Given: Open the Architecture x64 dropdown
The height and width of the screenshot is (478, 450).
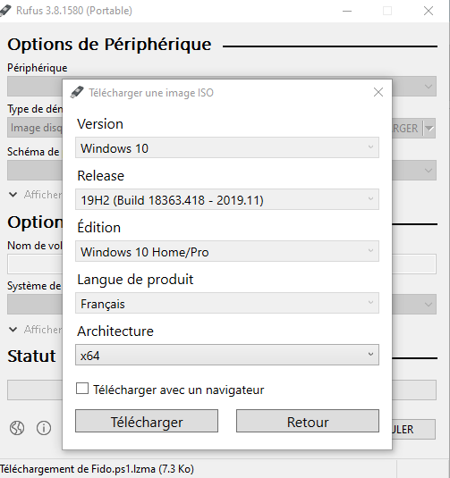Looking at the screenshot, I should pyautogui.click(x=227, y=355).
